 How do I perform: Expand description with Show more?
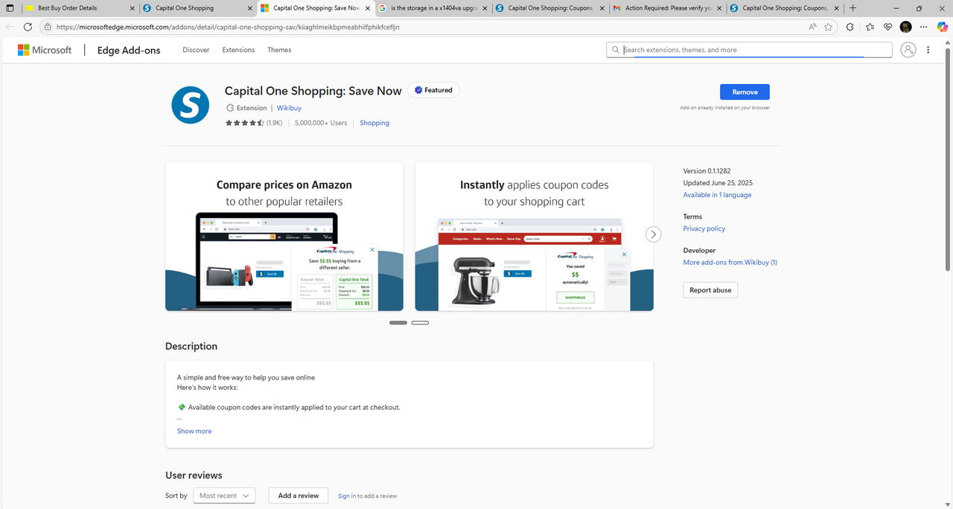click(194, 431)
